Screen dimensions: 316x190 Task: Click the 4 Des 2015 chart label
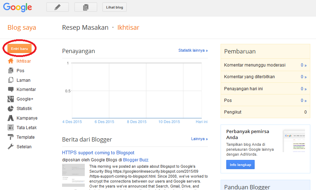(x=72, y=122)
